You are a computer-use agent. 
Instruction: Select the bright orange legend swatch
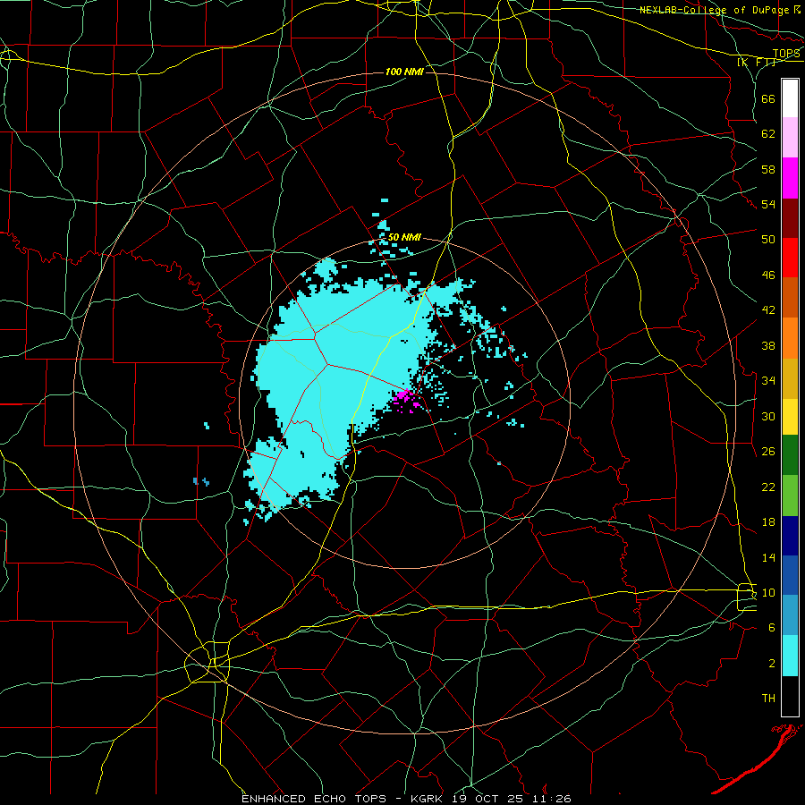pyautogui.click(x=790, y=338)
